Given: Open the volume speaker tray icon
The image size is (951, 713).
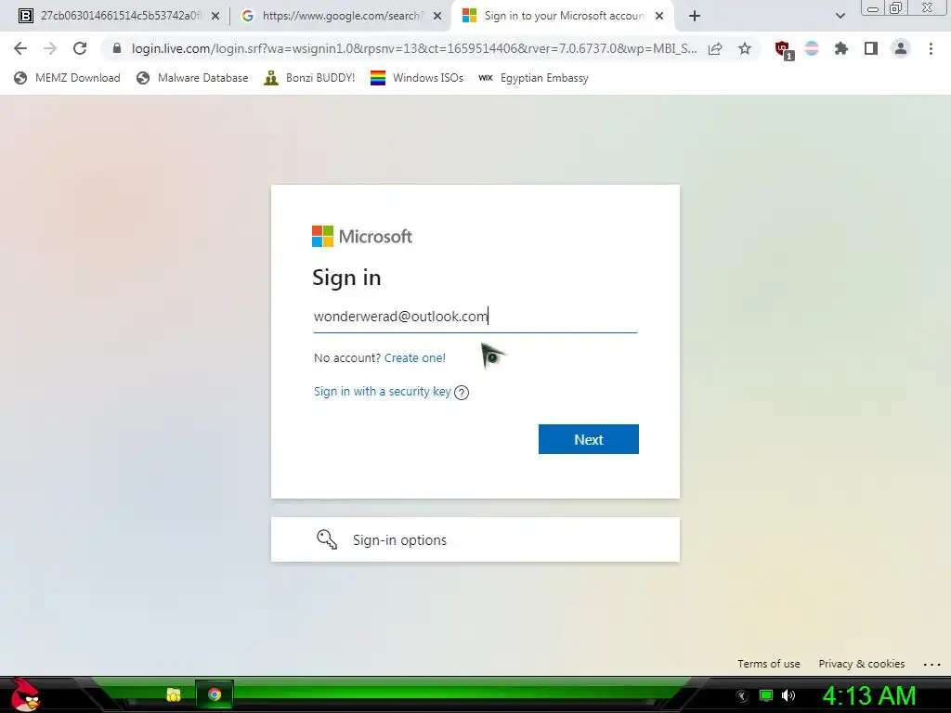Looking at the screenshot, I should [788, 695].
